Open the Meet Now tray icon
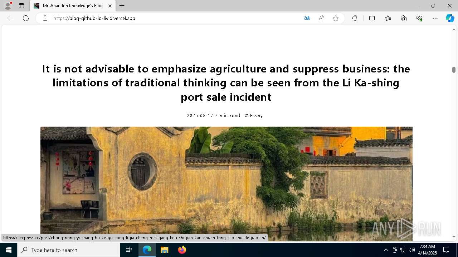The image size is (458, 257). pos(395,250)
